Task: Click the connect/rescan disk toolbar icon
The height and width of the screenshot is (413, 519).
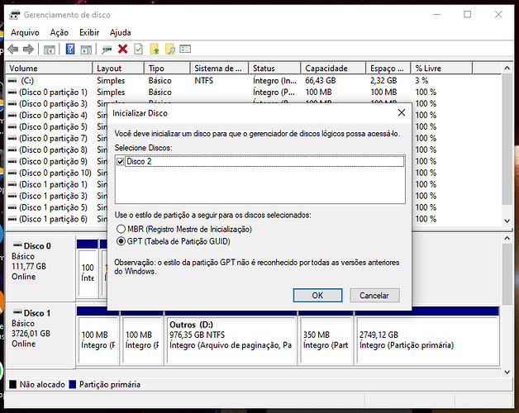Action: pos(107,50)
